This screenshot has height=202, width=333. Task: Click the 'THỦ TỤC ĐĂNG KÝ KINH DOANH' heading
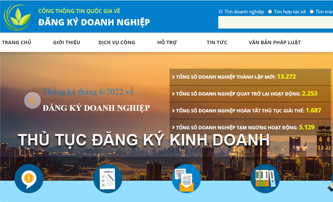coord(144,140)
